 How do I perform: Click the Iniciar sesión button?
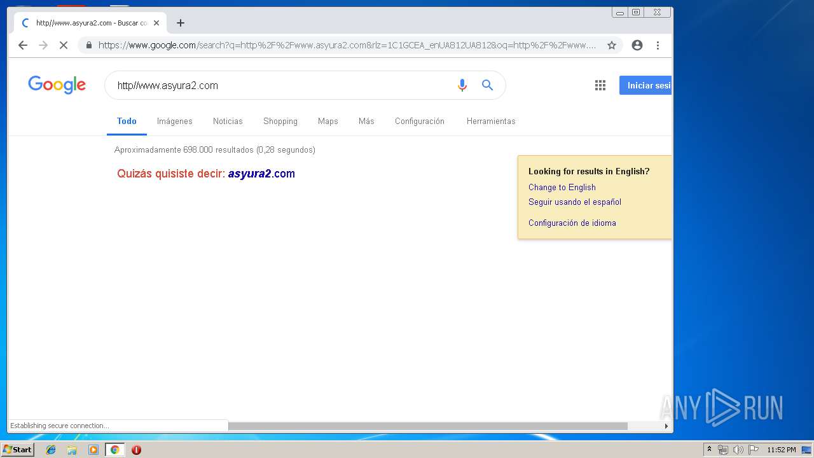pyautogui.click(x=645, y=85)
